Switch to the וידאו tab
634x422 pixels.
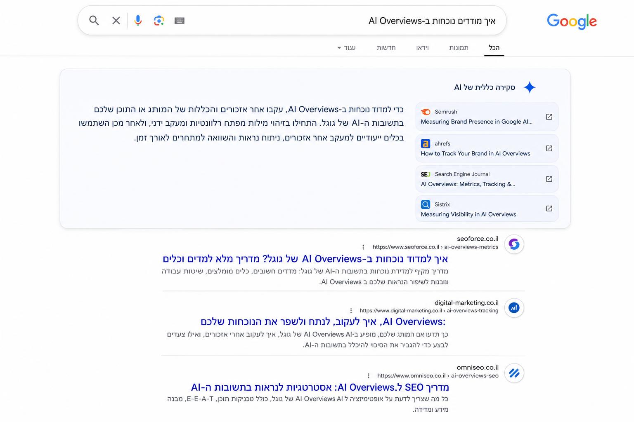(x=422, y=48)
